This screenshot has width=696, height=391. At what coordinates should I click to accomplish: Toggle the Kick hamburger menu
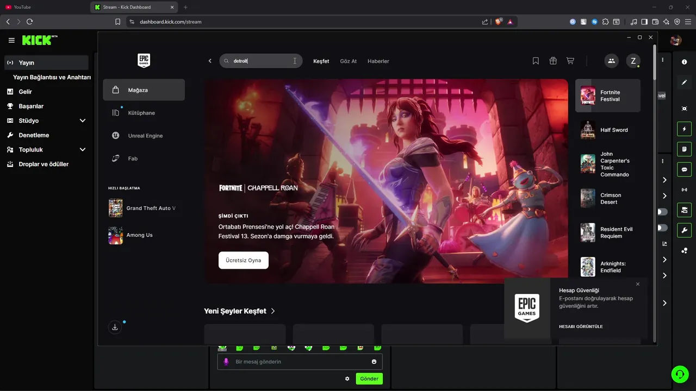click(11, 40)
